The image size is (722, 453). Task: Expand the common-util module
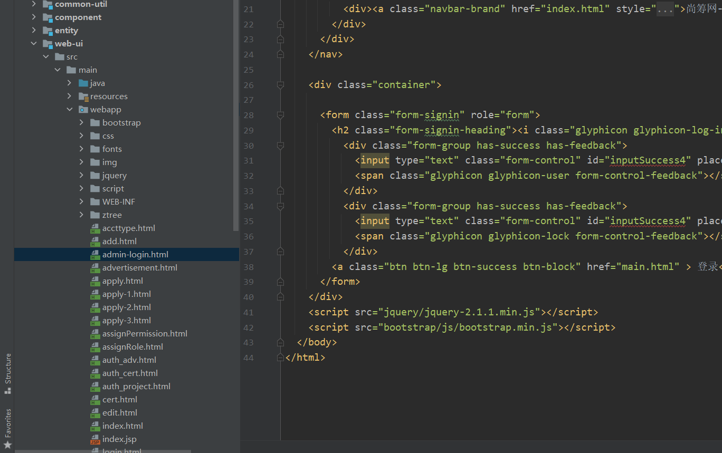click(34, 4)
